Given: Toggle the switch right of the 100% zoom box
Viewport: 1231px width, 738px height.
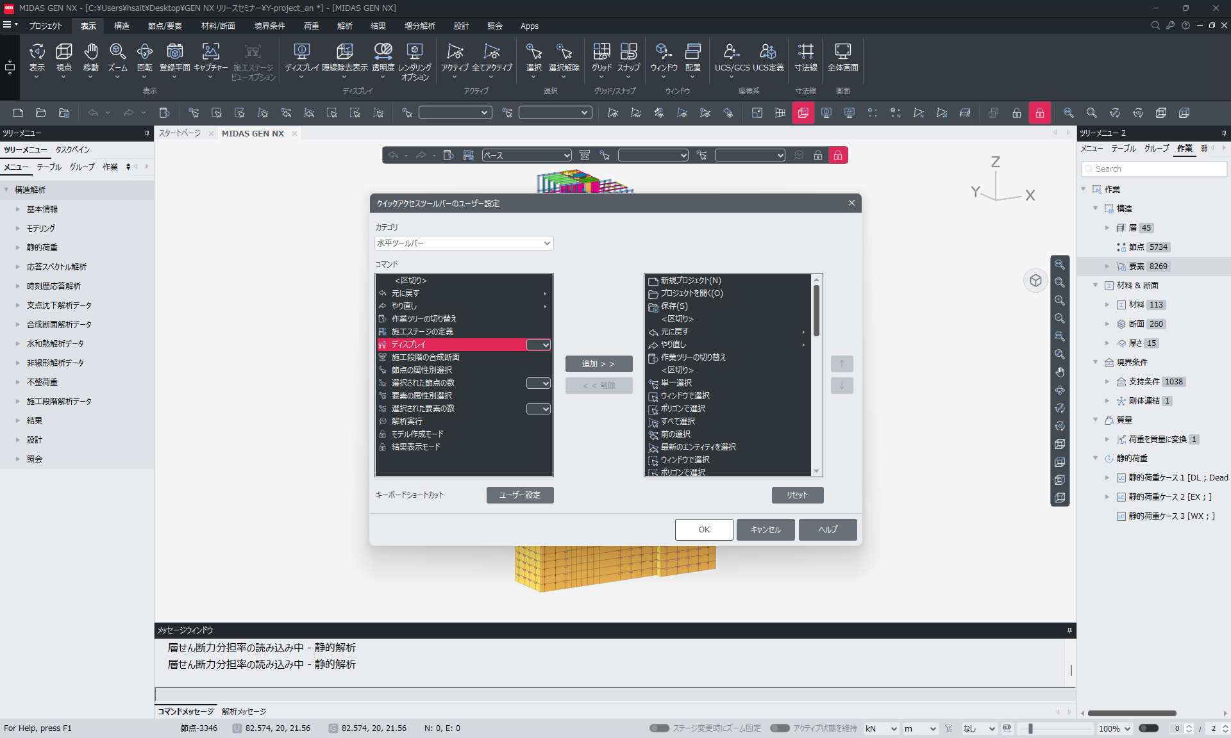Looking at the screenshot, I should coord(1149,728).
